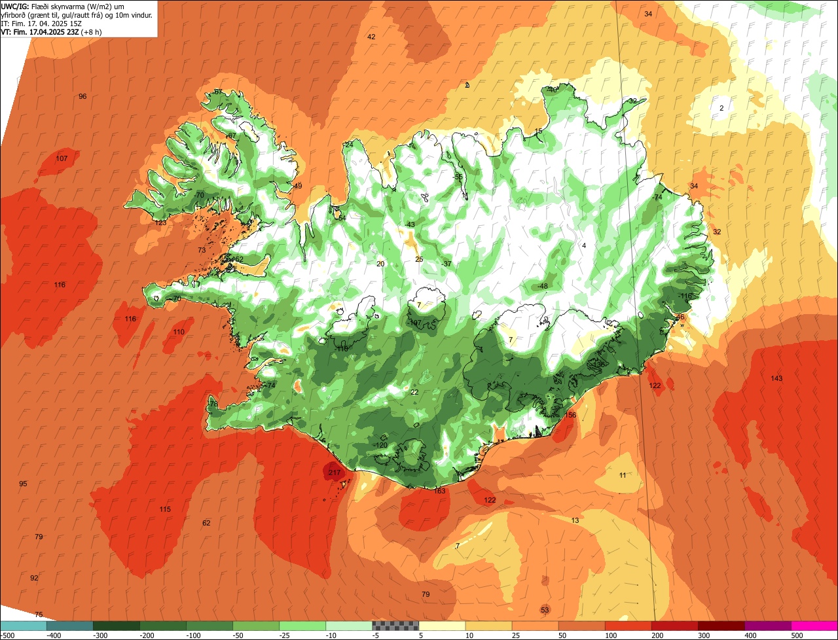The image size is (838, 640).
Task: Click the map value -120
Action: click(x=380, y=445)
